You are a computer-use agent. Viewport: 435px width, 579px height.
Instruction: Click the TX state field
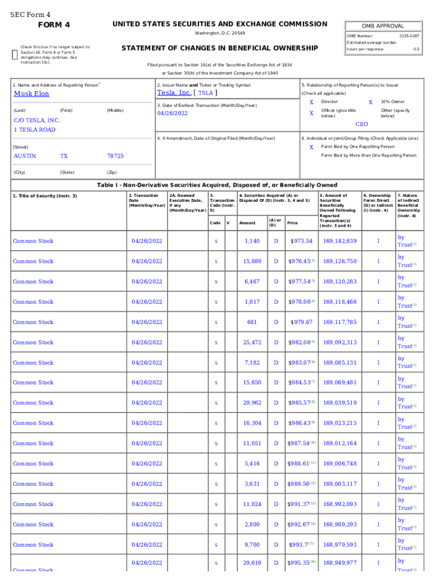point(64,155)
